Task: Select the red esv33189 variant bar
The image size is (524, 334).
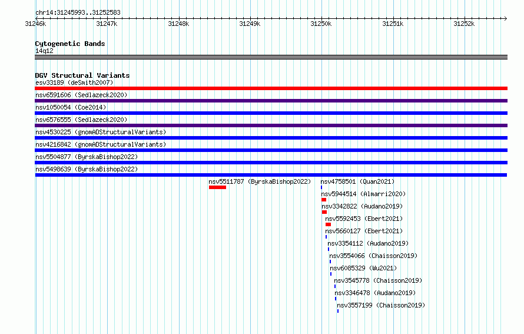Action: 271,88
